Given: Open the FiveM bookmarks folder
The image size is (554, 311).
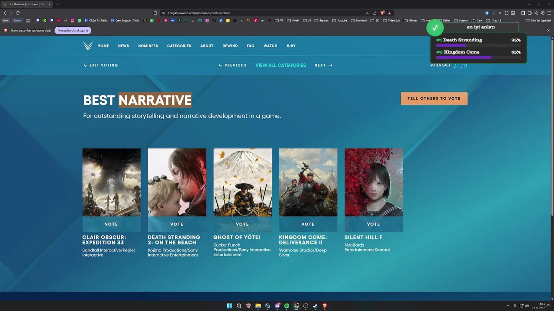Looking at the screenshot, I should click(293, 20).
